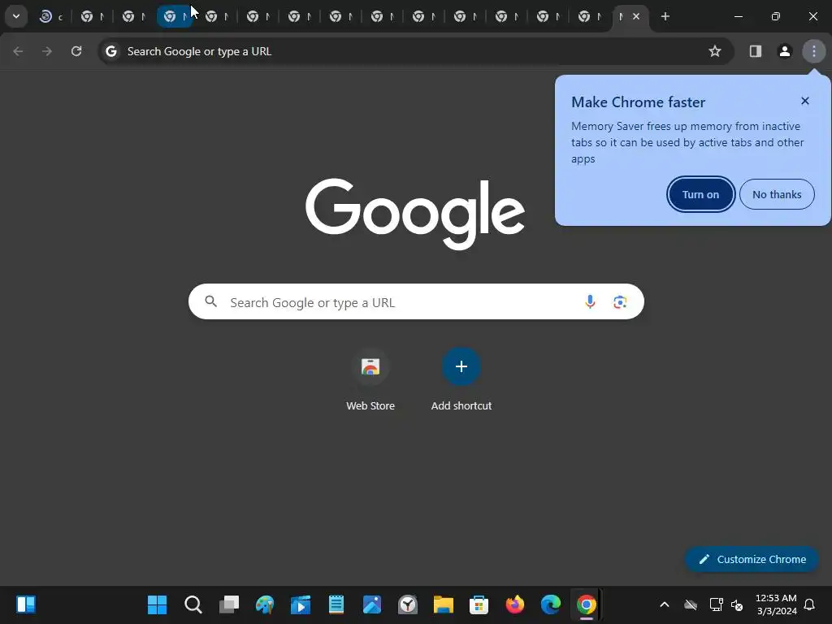
Task: Click the Add shortcut label text
Action: coord(461,405)
